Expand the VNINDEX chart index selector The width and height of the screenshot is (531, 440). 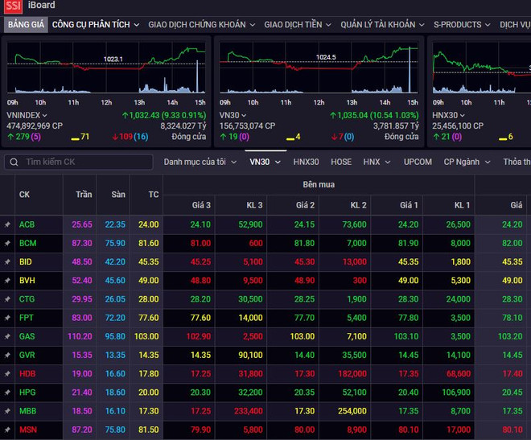[46, 115]
